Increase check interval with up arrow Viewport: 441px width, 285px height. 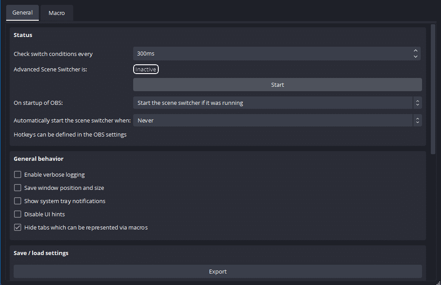[x=415, y=51]
